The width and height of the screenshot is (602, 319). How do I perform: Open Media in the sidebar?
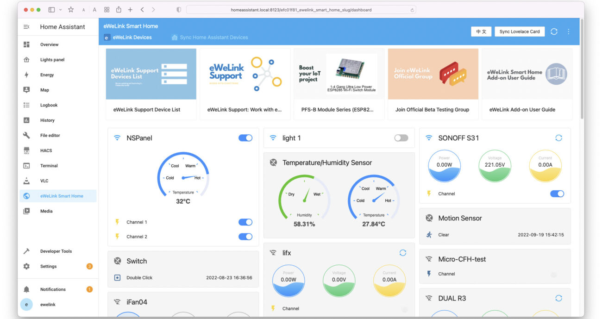[x=58, y=211]
